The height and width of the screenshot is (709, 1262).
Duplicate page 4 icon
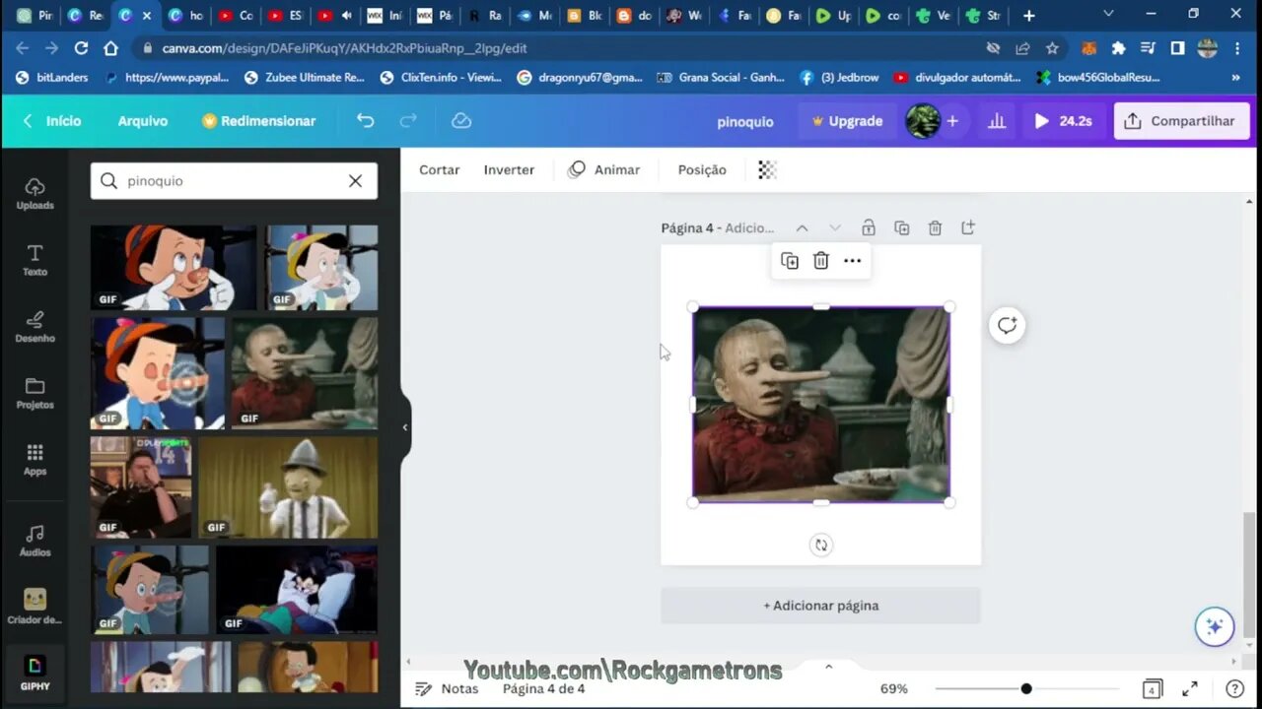pyautogui.click(x=901, y=227)
